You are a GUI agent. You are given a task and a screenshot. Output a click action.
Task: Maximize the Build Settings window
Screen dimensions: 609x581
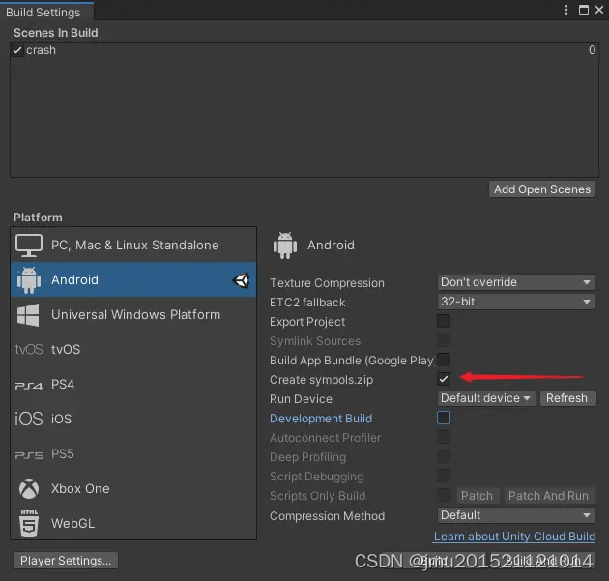point(583,10)
